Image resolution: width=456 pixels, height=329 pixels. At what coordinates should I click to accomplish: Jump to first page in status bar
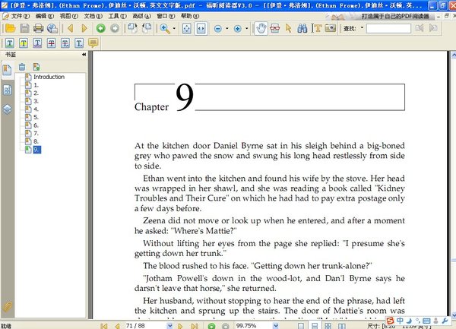[104, 326]
